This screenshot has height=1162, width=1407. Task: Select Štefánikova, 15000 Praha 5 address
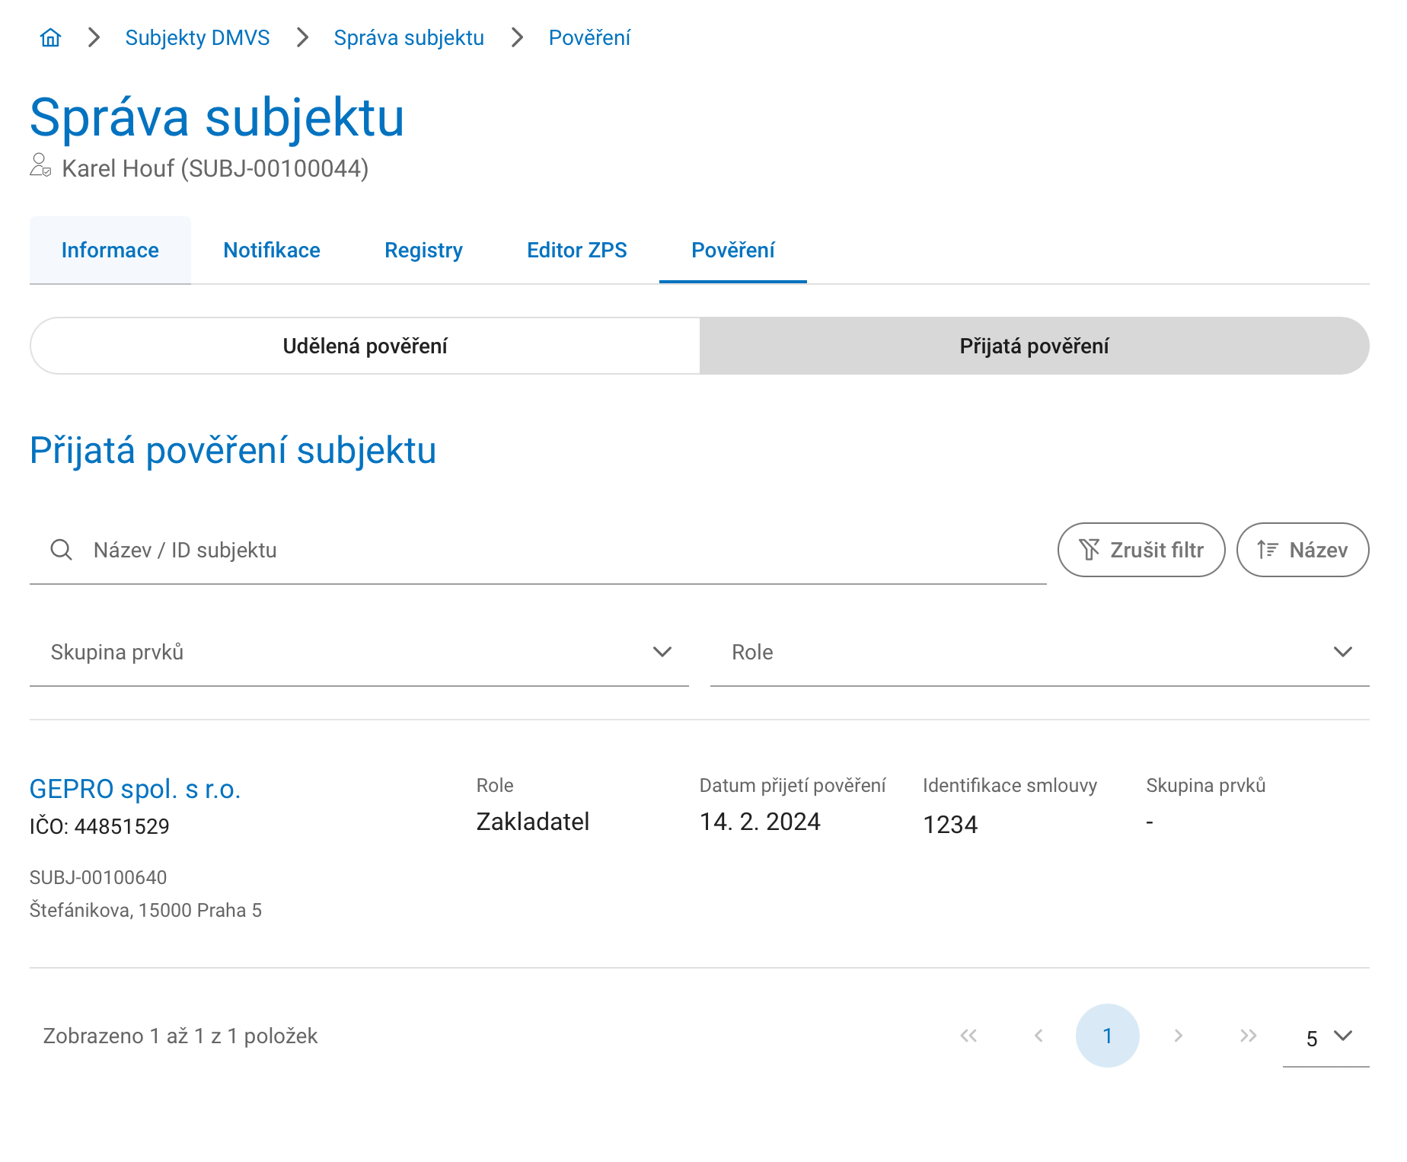(145, 910)
